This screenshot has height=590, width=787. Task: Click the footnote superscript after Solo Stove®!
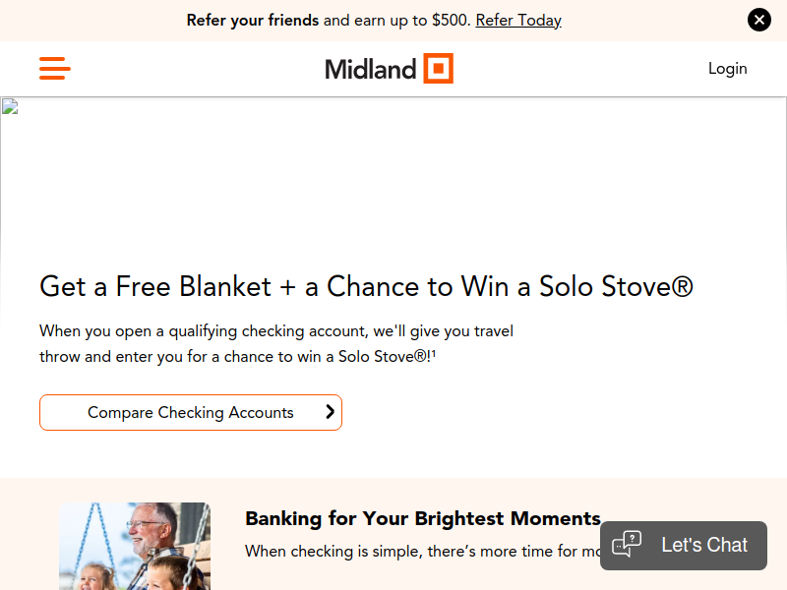click(x=434, y=353)
